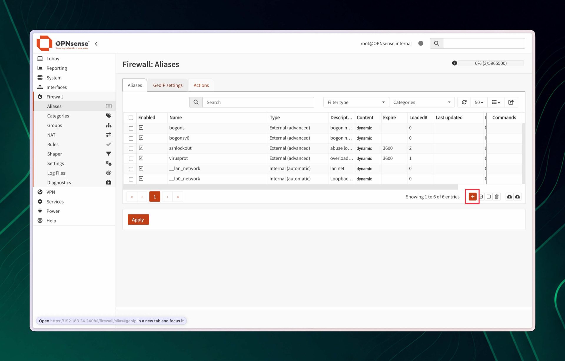Click the OPNsense logo

pyautogui.click(x=63, y=43)
